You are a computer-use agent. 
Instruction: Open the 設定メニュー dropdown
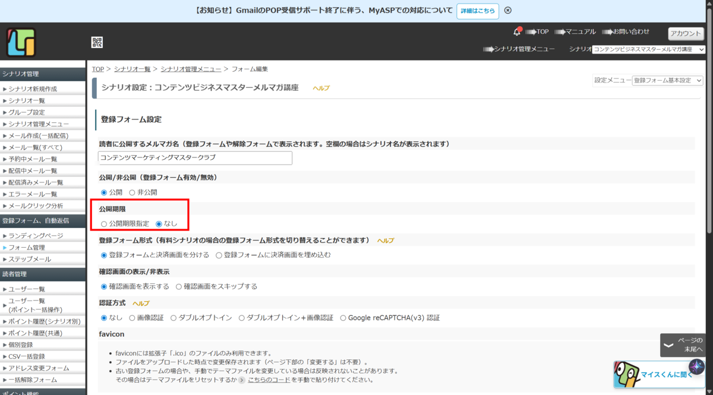pos(667,80)
